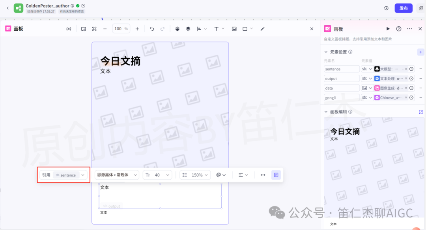Open the line height 150% dropdown
Viewport: 426px width, 230px height.
coord(195,175)
